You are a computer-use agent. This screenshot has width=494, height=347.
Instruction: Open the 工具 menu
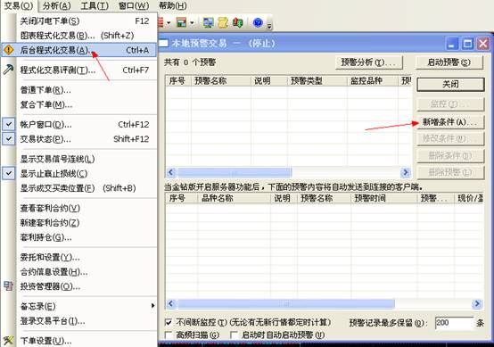(x=95, y=5)
